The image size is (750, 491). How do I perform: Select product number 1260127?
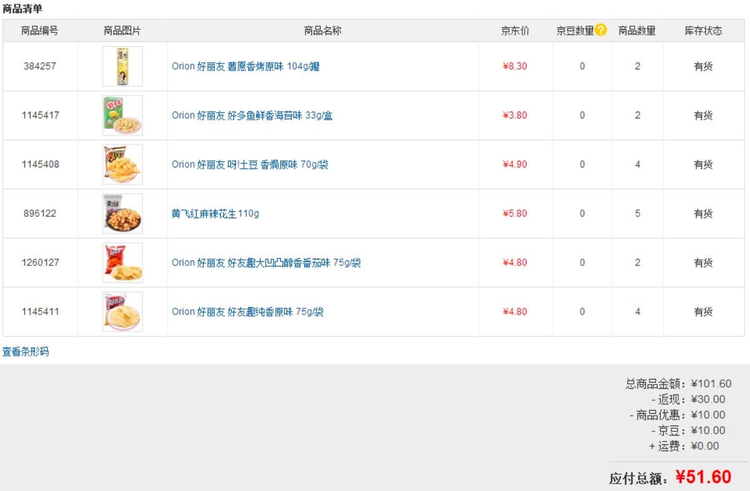pyautogui.click(x=40, y=262)
